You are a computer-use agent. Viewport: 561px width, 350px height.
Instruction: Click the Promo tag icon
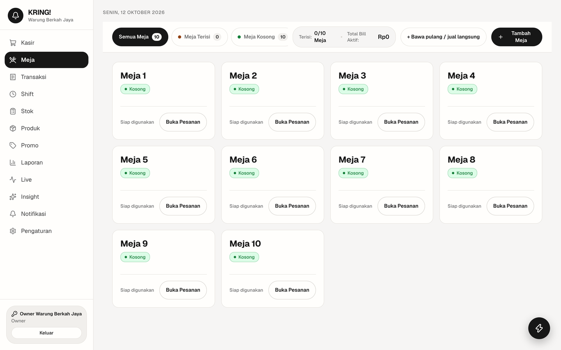point(13,145)
